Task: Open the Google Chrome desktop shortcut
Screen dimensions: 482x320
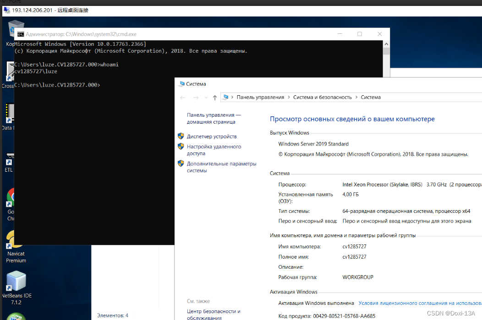Action: point(11,204)
